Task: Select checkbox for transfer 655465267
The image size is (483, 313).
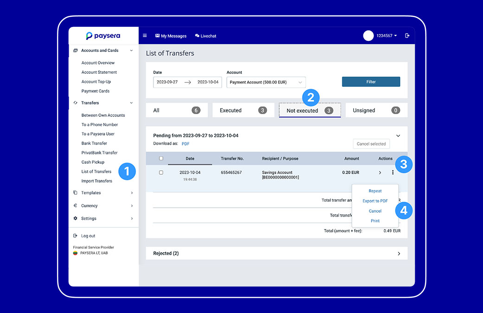Action: coord(161,172)
